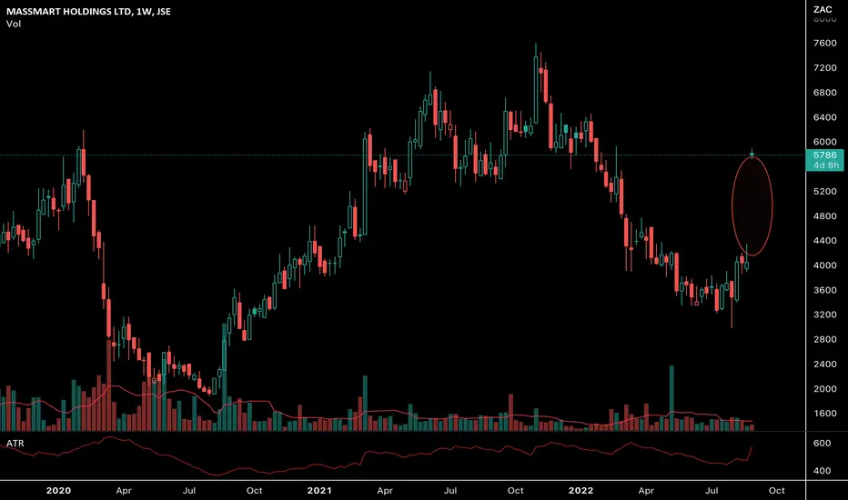848x500 pixels.
Task: Click the 3200 price axis label
Action: coord(824,315)
